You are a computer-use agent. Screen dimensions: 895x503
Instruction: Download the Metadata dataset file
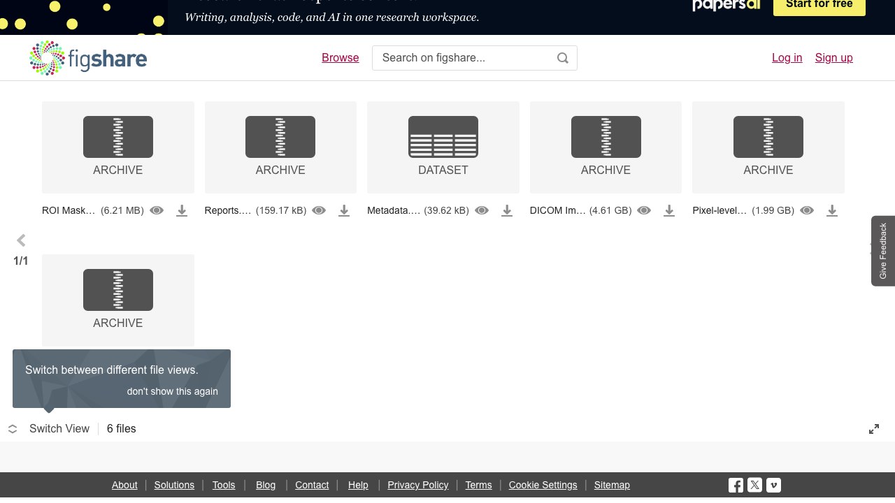pos(507,210)
